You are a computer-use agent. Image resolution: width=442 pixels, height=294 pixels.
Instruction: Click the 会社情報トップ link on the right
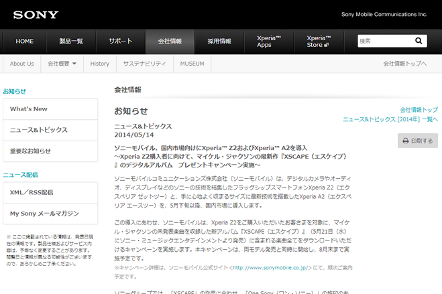pyautogui.click(x=419, y=110)
